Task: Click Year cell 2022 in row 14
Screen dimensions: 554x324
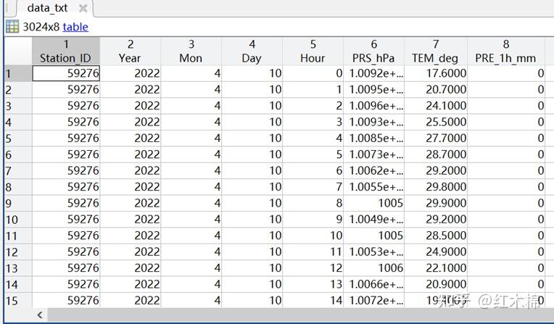Action: [x=131, y=285]
